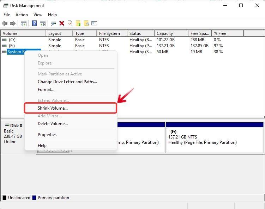The image size is (265, 209).
Task: Sort by the Layout column header
Action: [60, 33]
